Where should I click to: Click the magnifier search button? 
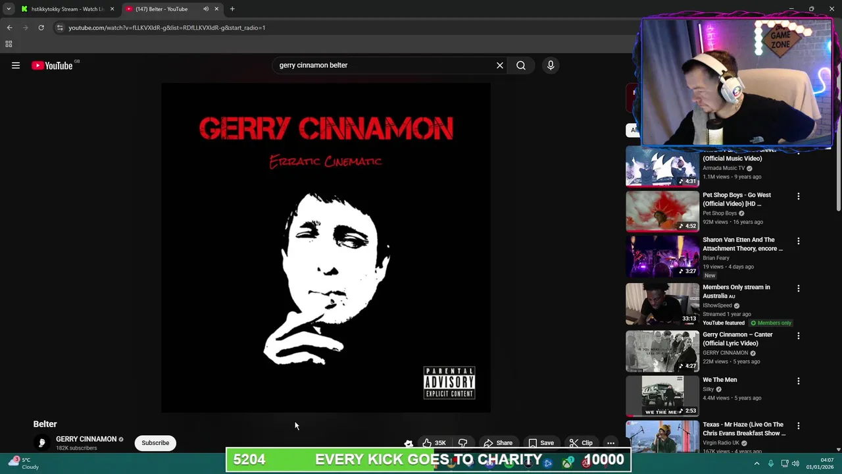coord(521,65)
